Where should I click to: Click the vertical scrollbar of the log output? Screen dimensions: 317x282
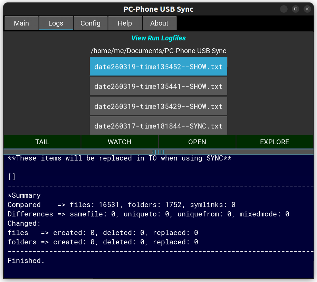coord(313,269)
